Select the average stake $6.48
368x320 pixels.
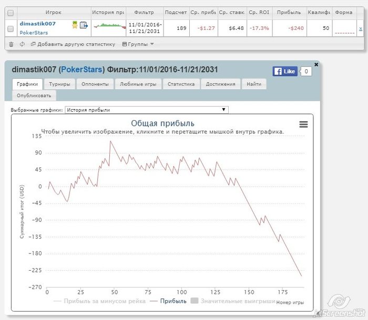[237, 28]
